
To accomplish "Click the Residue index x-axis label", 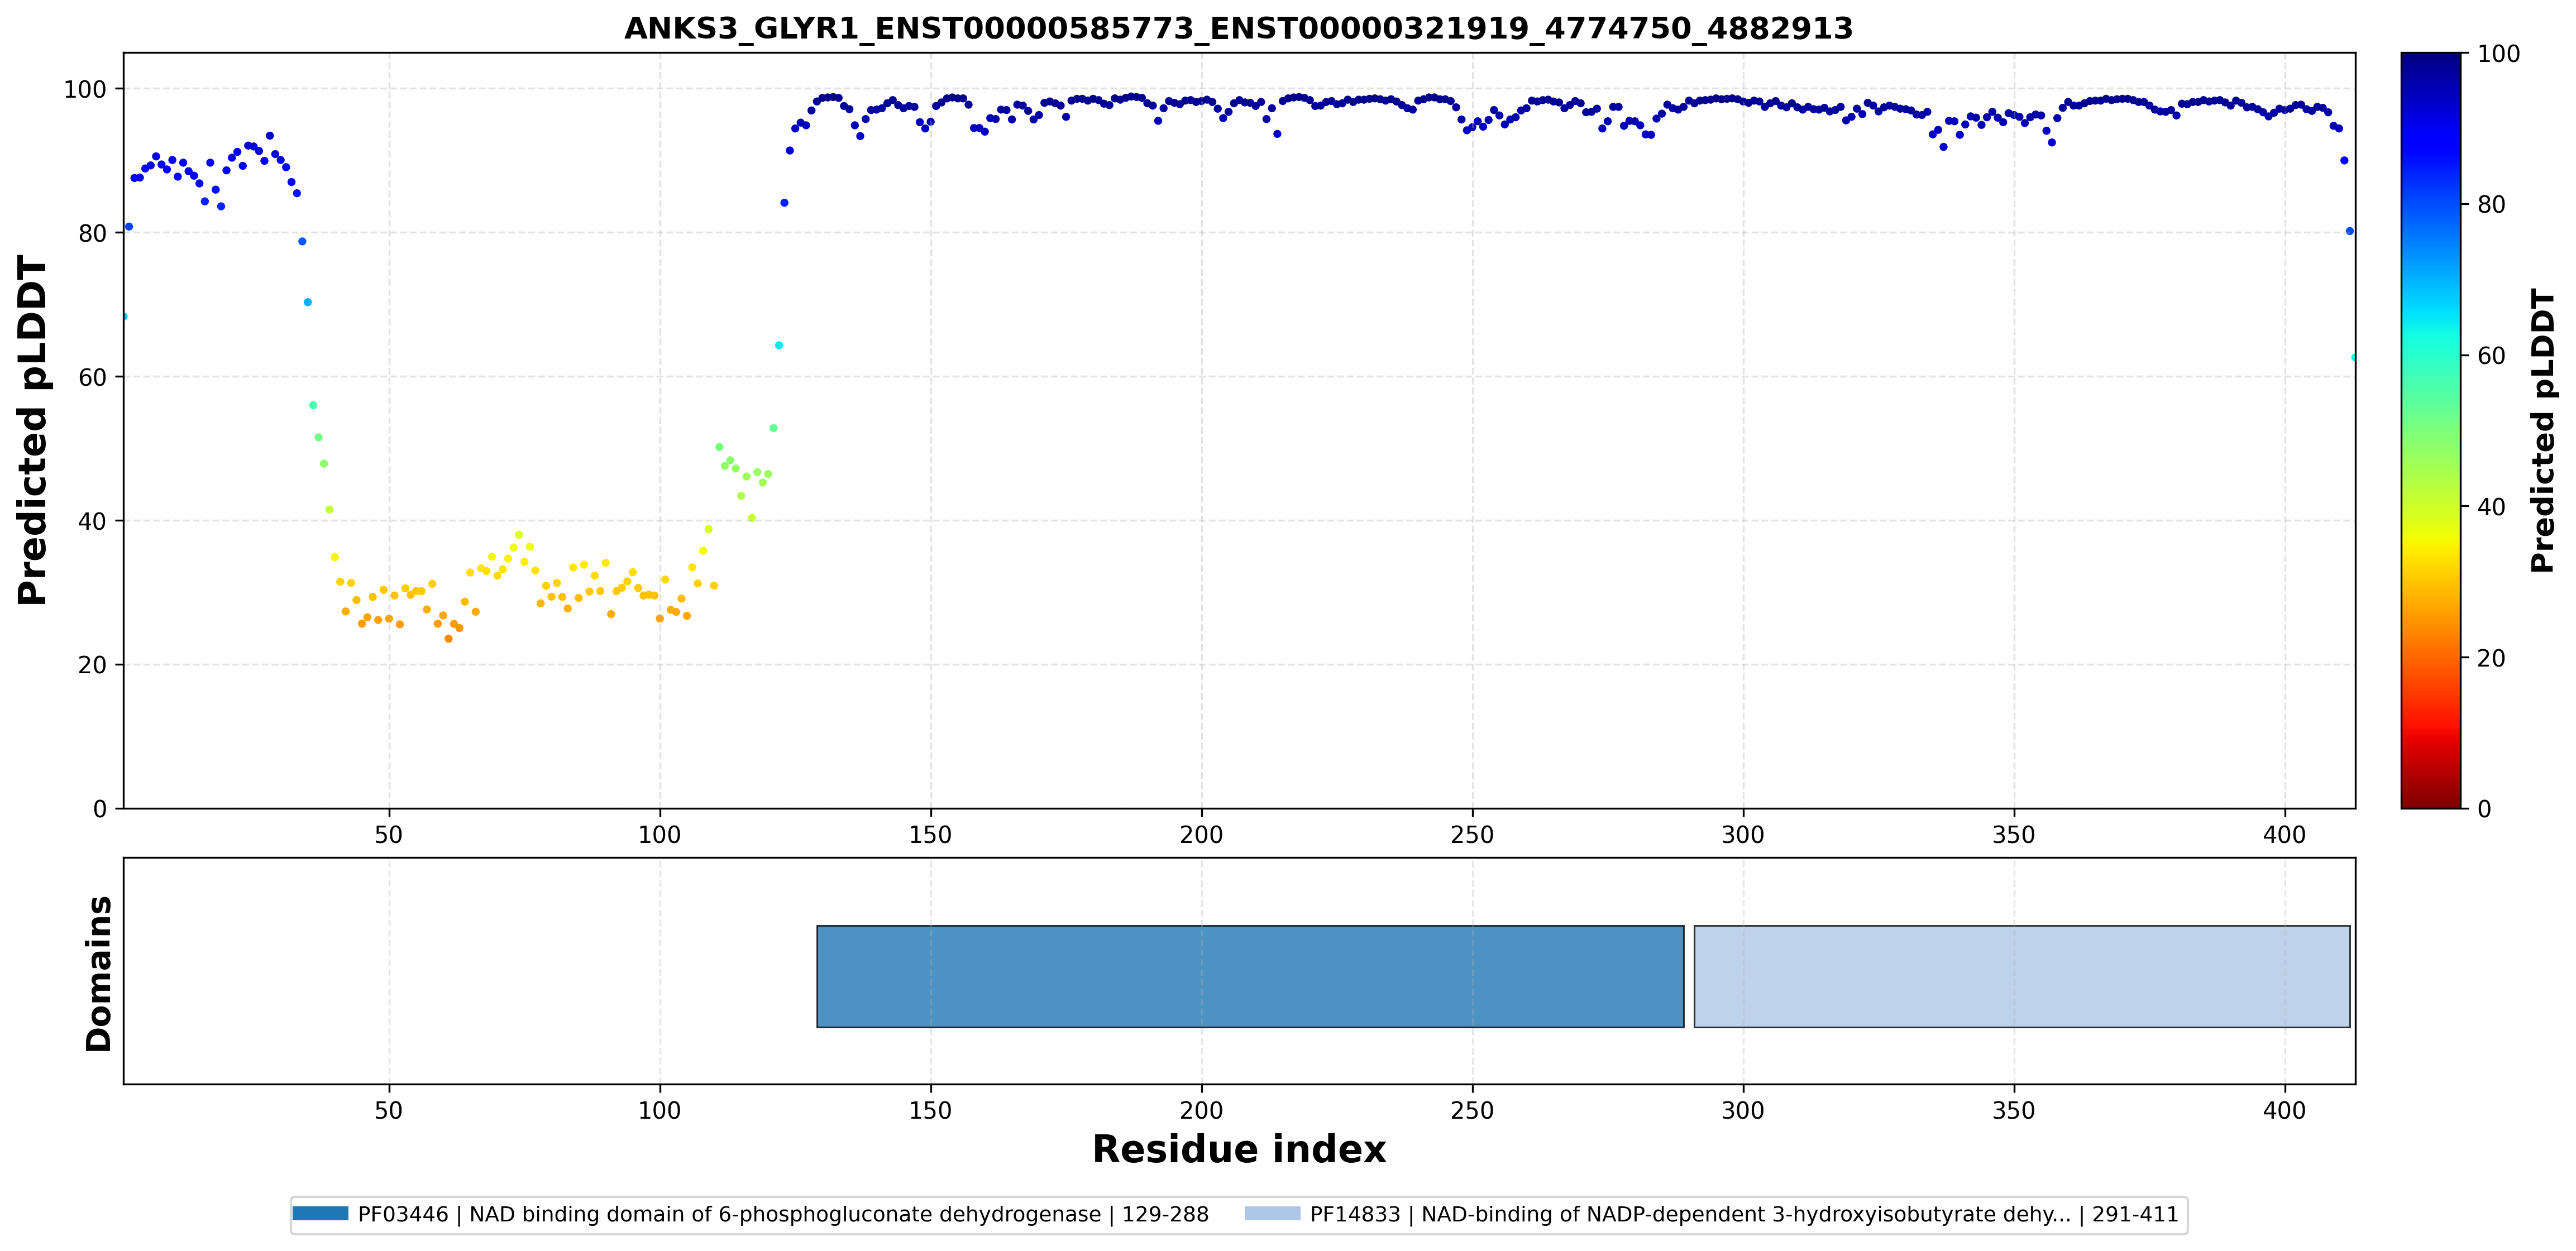I will click(1239, 1149).
